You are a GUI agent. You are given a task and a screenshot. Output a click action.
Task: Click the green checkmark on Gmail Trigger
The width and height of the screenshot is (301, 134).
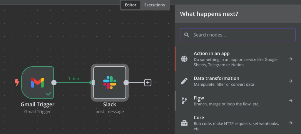coord(49,94)
